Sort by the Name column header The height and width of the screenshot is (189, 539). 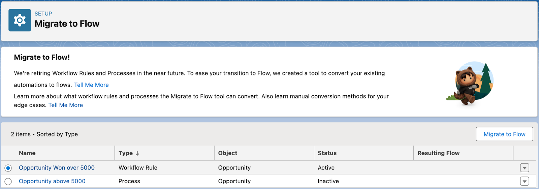(x=27, y=153)
